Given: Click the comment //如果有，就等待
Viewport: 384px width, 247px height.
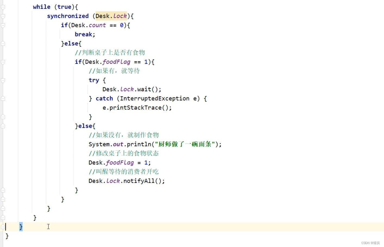Looking at the screenshot, I should (114, 71).
